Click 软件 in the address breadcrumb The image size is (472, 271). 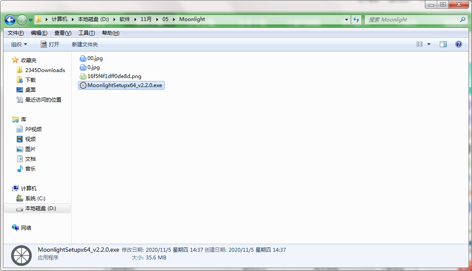tap(125, 19)
